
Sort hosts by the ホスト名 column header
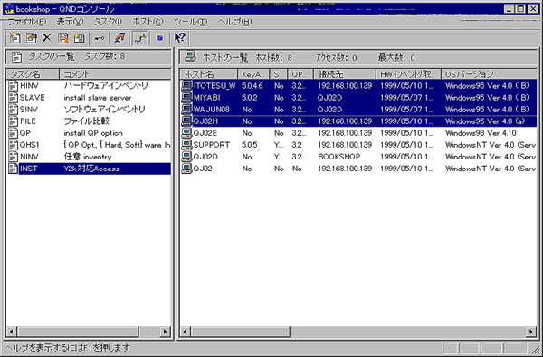[x=208, y=73]
